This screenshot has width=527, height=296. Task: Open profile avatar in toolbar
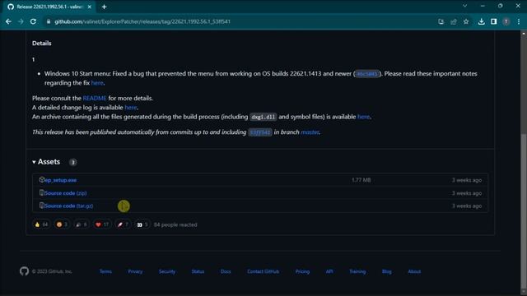[506, 21]
